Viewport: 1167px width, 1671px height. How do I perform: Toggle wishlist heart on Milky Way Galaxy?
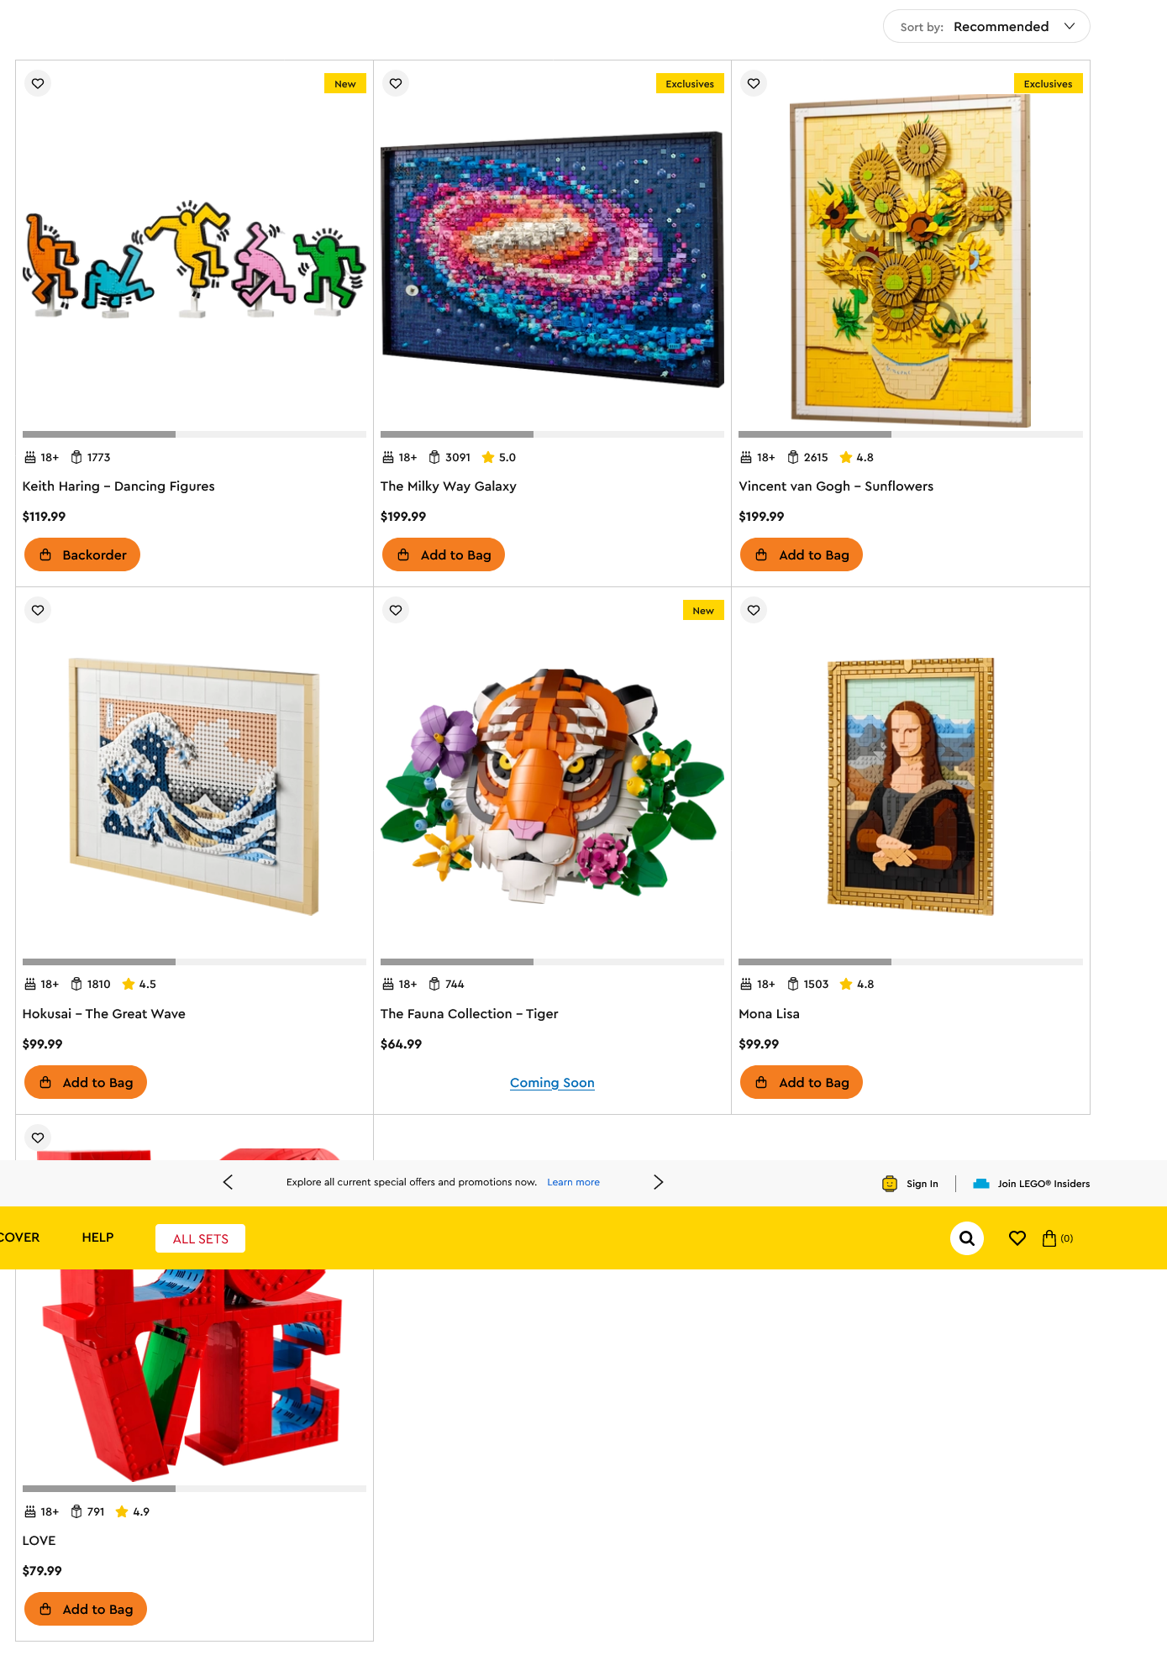396,83
